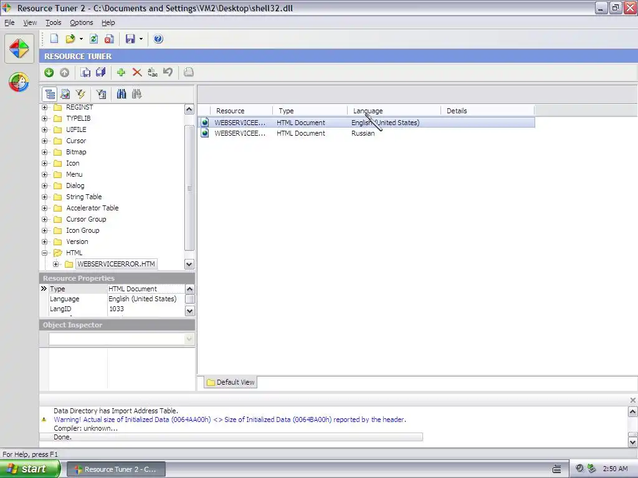Select the Dialog folder in tree
This screenshot has width=638, height=478.
(75, 185)
